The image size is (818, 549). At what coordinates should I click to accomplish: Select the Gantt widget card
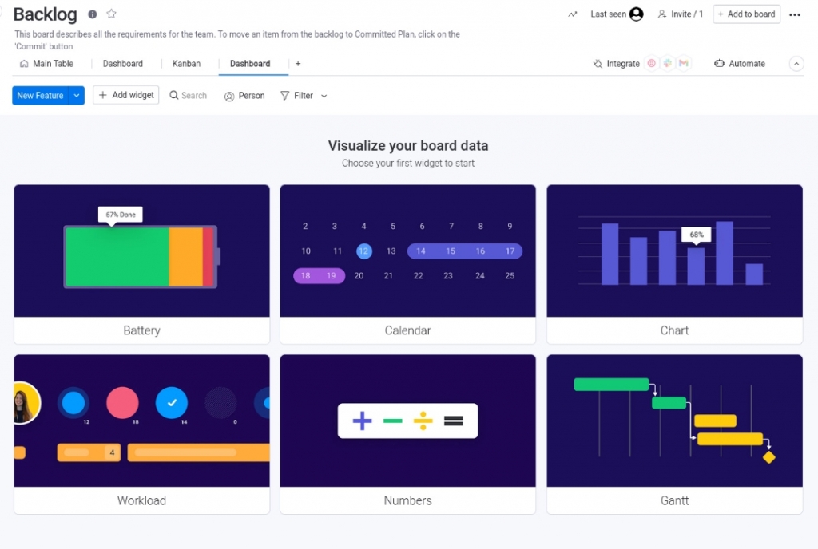click(x=674, y=433)
